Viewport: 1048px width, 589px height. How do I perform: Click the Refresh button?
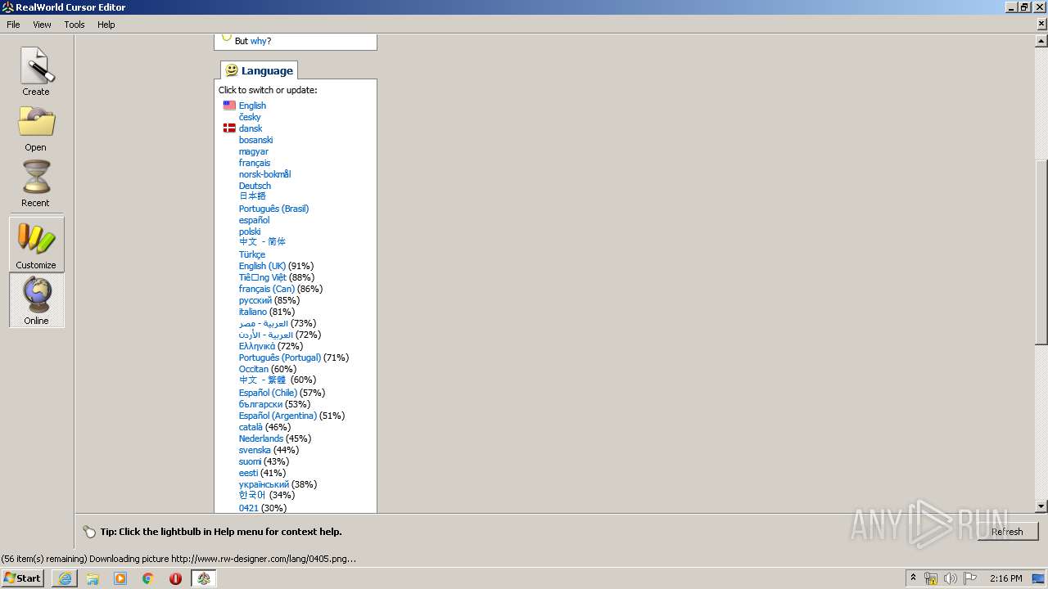tap(1007, 532)
